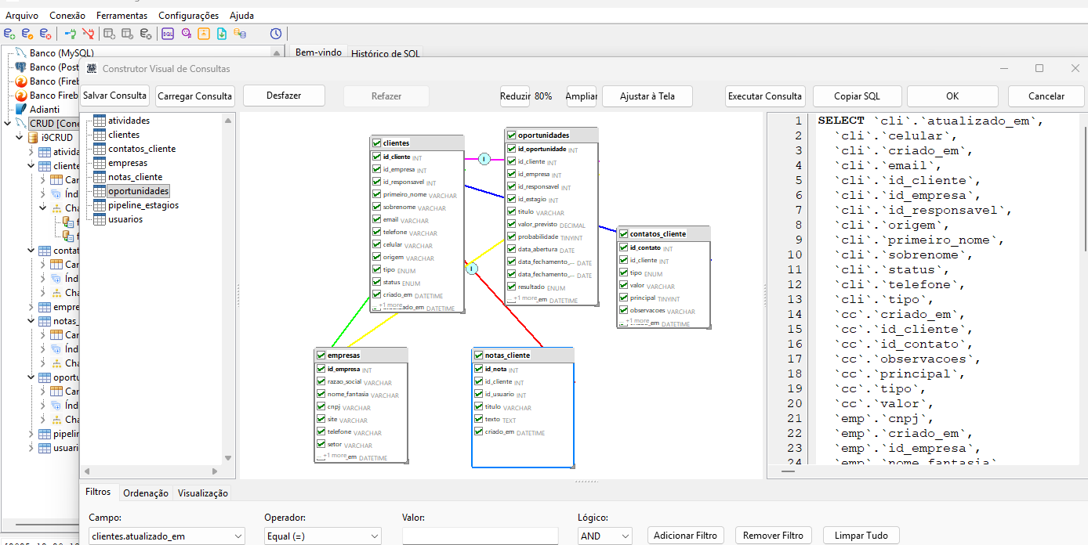The width and height of the screenshot is (1088, 545).
Task: Click the database sync toolbar icon
Action: [240, 34]
